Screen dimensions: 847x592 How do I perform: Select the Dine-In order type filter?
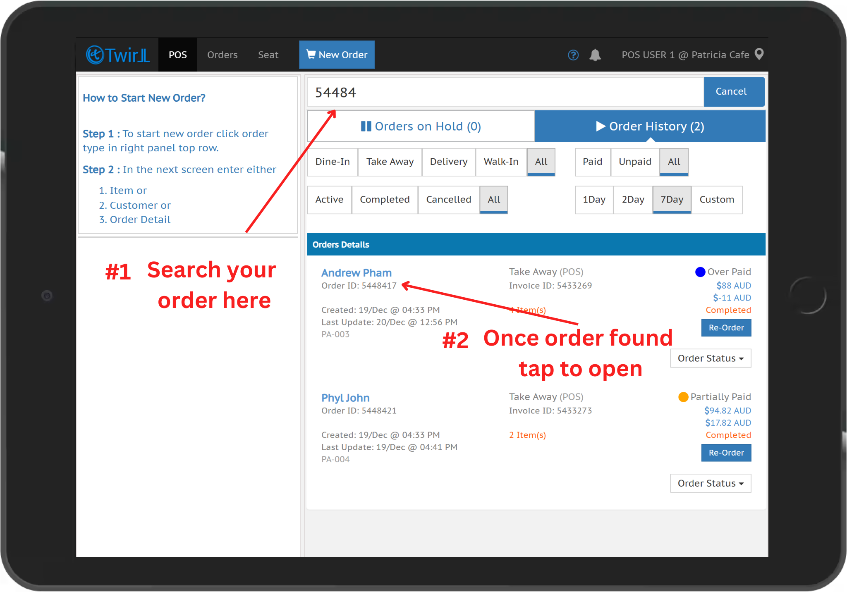pos(333,162)
